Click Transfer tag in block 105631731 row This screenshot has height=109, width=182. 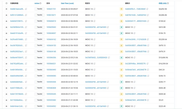pos(39,9)
